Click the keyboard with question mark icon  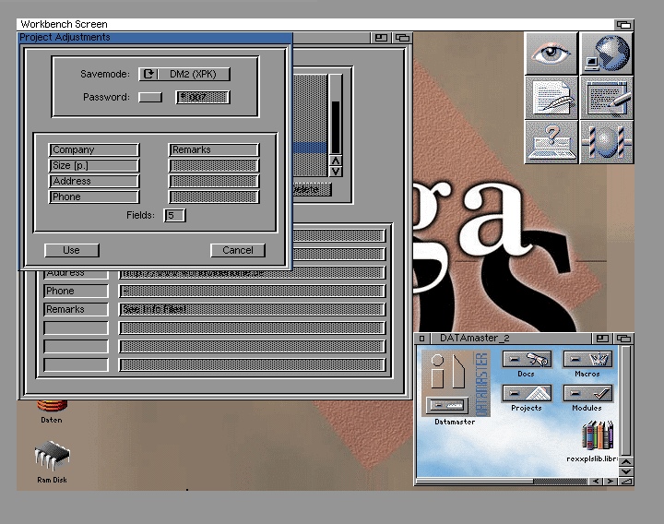551,142
